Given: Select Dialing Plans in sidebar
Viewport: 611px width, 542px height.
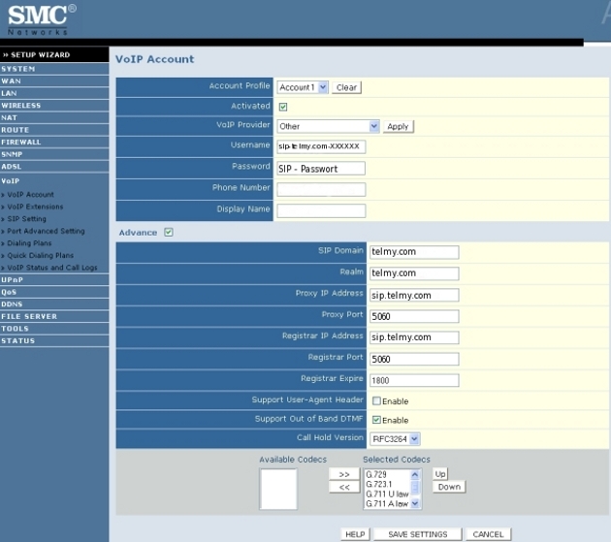Looking at the screenshot, I should tap(29, 243).
